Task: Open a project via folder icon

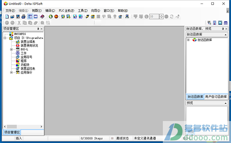Action: [x=12, y=17]
